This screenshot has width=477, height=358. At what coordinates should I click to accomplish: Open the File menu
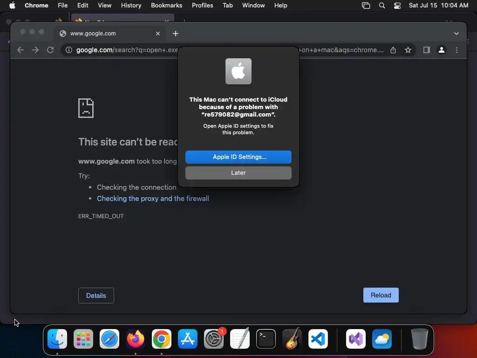[63, 5]
